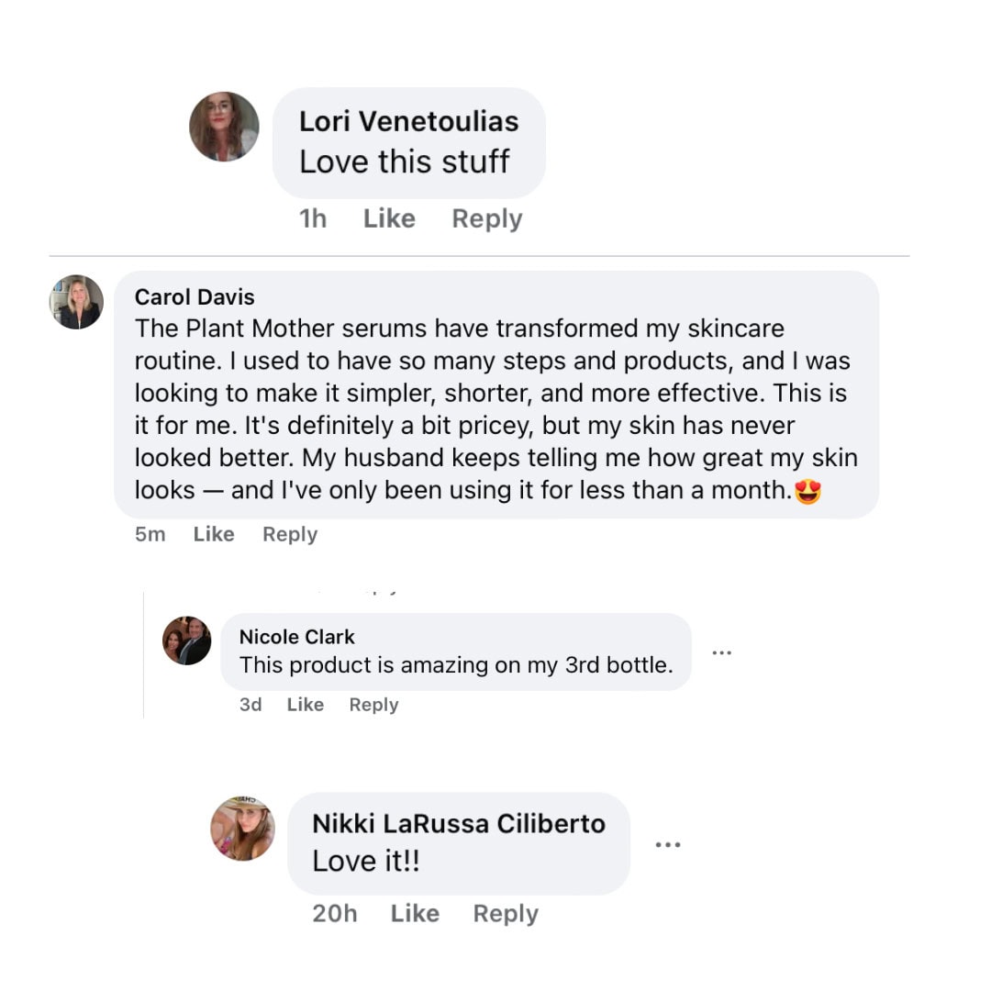Reply to Nicole Clark's comment
This screenshot has width=991, height=991.
coord(373,705)
